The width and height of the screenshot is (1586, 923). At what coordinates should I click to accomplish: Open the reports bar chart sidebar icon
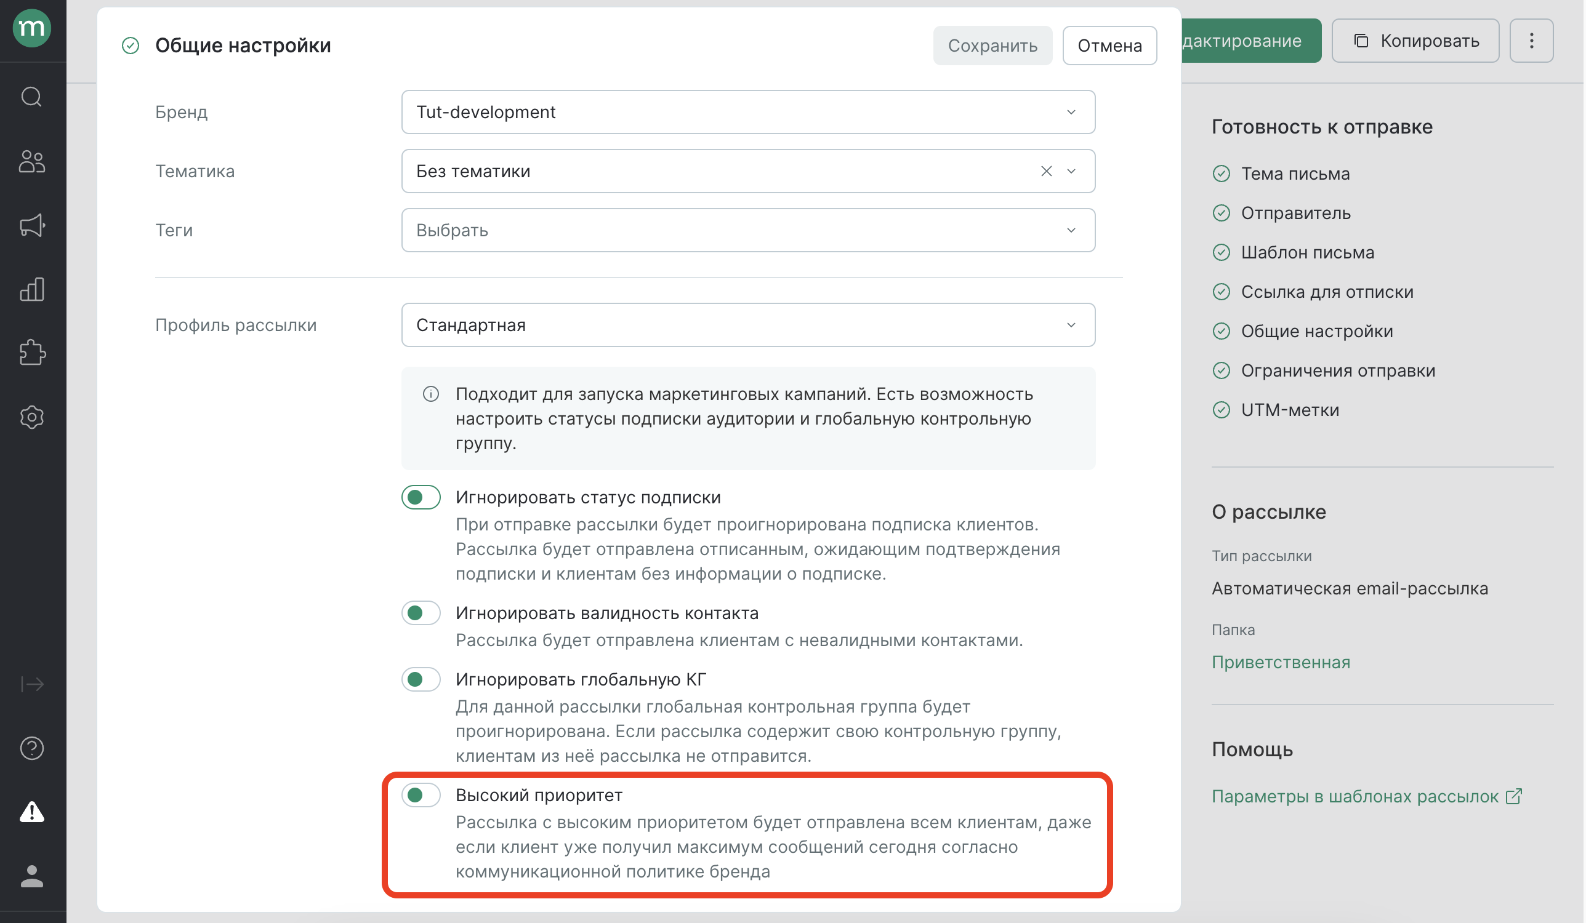click(x=32, y=289)
